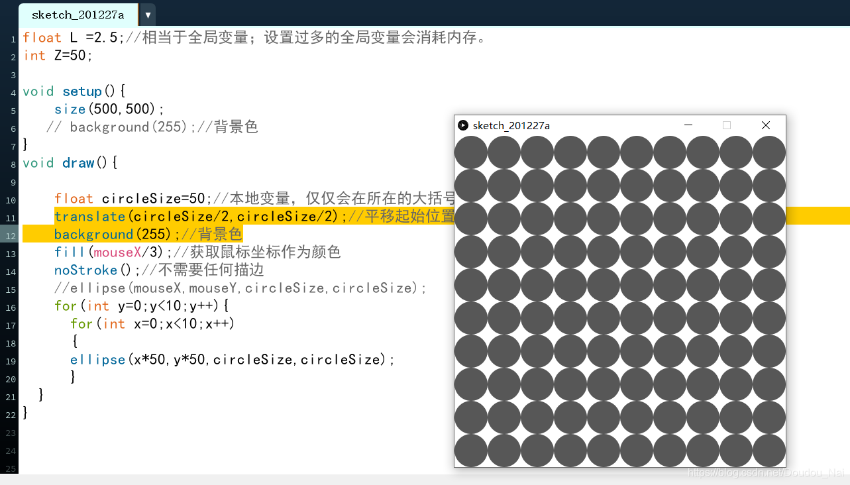850x485 pixels.
Task: Click the 'void draw(){' line
Action: [70, 163]
